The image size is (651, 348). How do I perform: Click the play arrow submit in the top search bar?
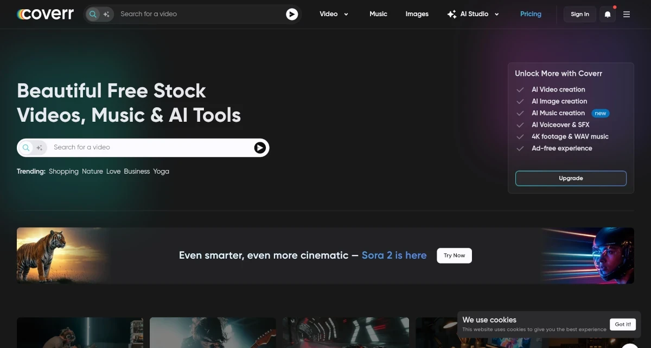(292, 14)
